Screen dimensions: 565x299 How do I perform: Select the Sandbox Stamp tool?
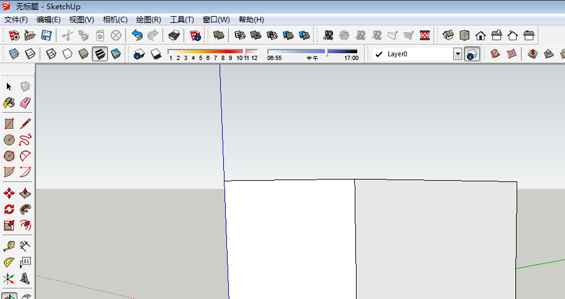(x=549, y=54)
